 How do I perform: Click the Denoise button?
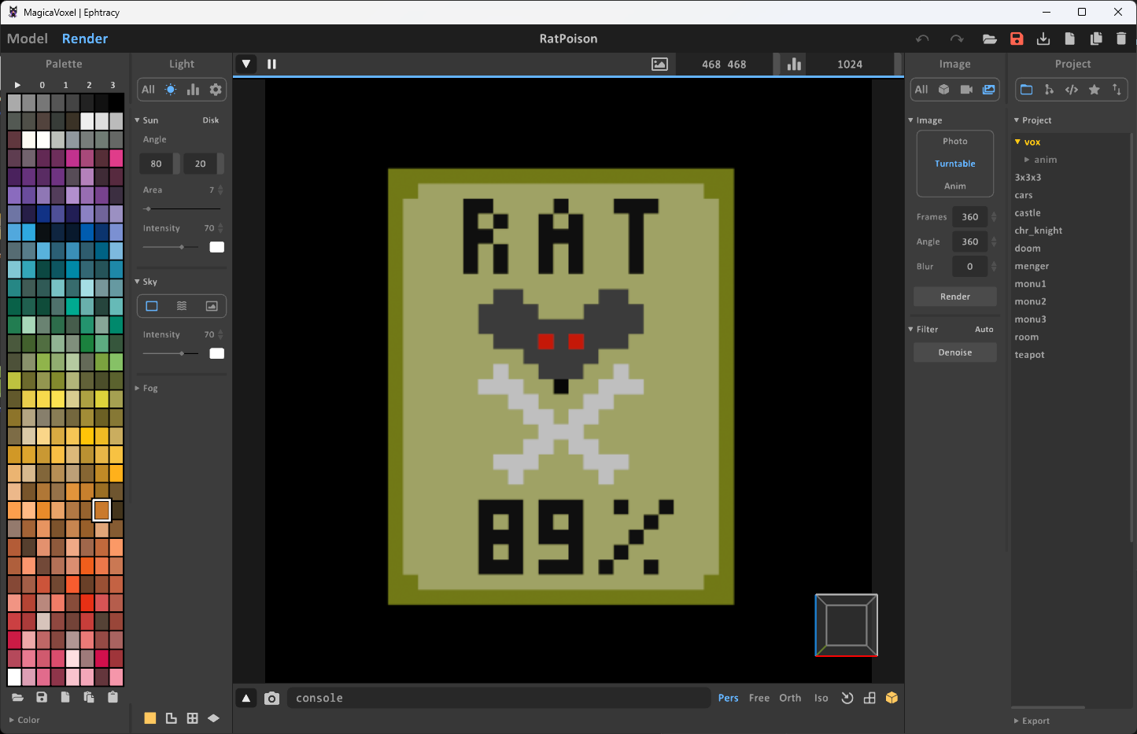[954, 352]
